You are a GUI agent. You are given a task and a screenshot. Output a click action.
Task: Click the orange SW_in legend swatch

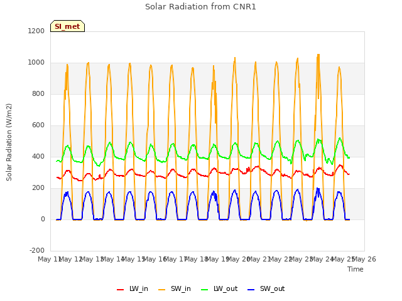[x=162, y=290]
